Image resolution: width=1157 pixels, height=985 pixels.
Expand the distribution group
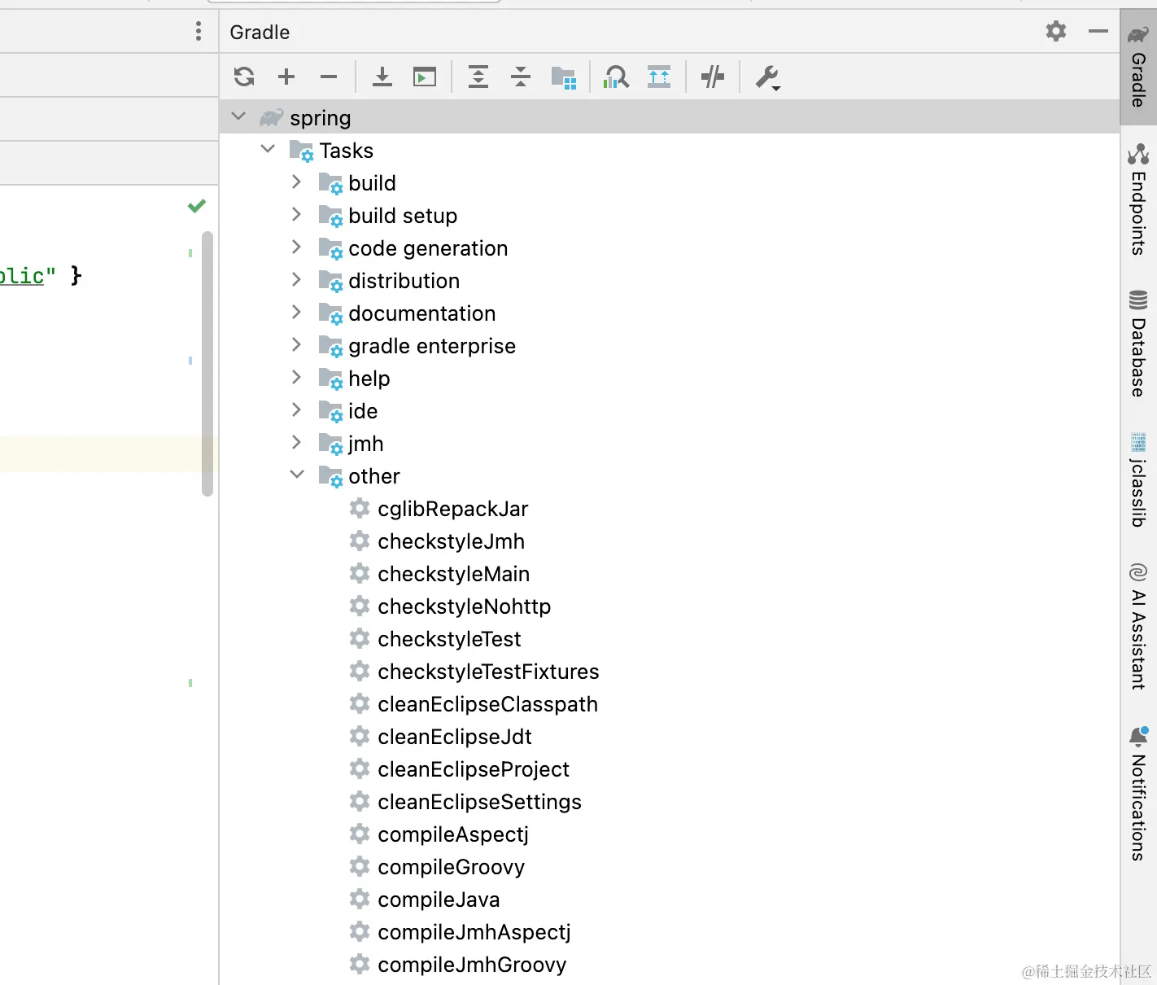(x=297, y=279)
